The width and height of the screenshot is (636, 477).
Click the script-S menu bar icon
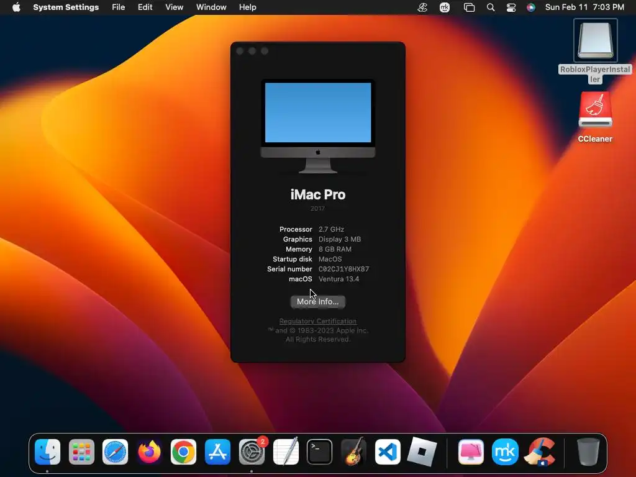point(422,7)
